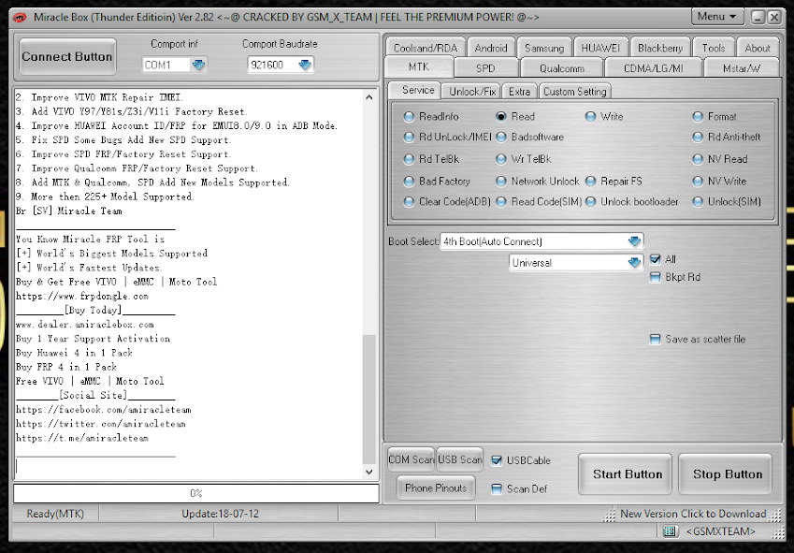This screenshot has height=553, width=794.
Task: Select Wr TelBk radio option
Action: tap(524, 159)
